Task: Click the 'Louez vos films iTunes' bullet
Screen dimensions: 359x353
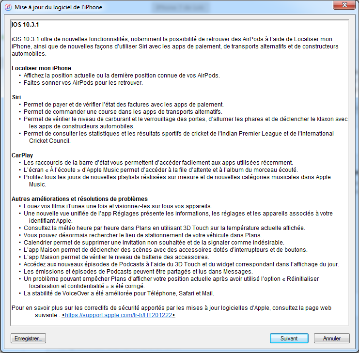Action: [x=118, y=206]
